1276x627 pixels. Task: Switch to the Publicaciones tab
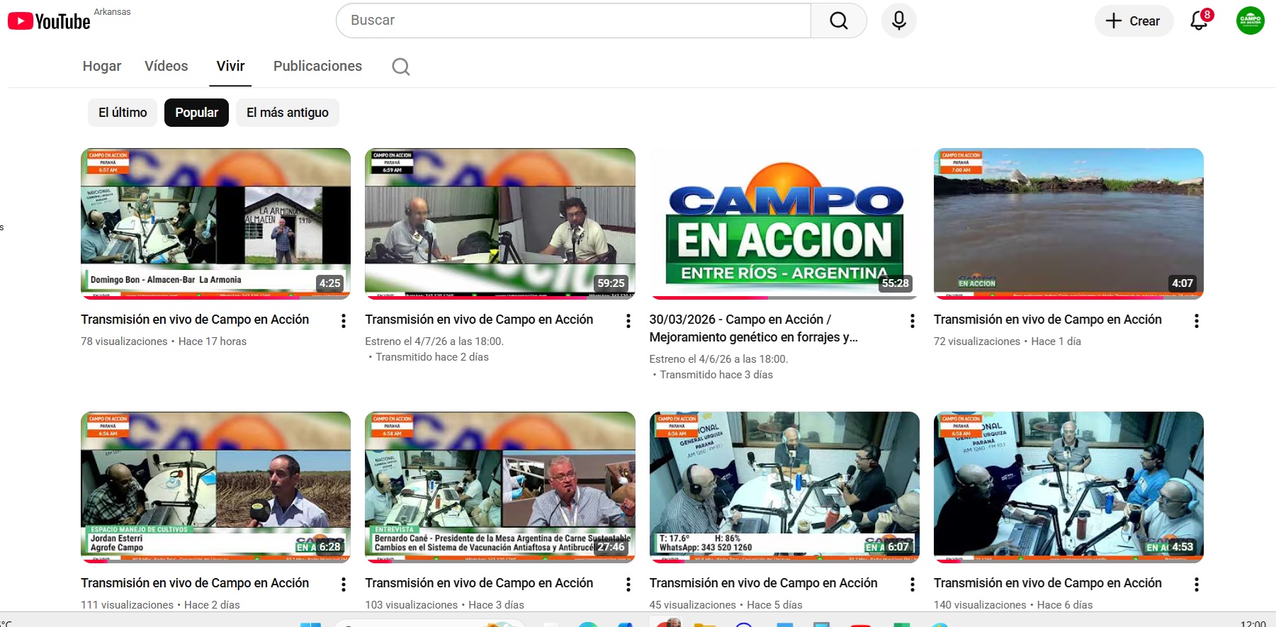pyautogui.click(x=317, y=66)
